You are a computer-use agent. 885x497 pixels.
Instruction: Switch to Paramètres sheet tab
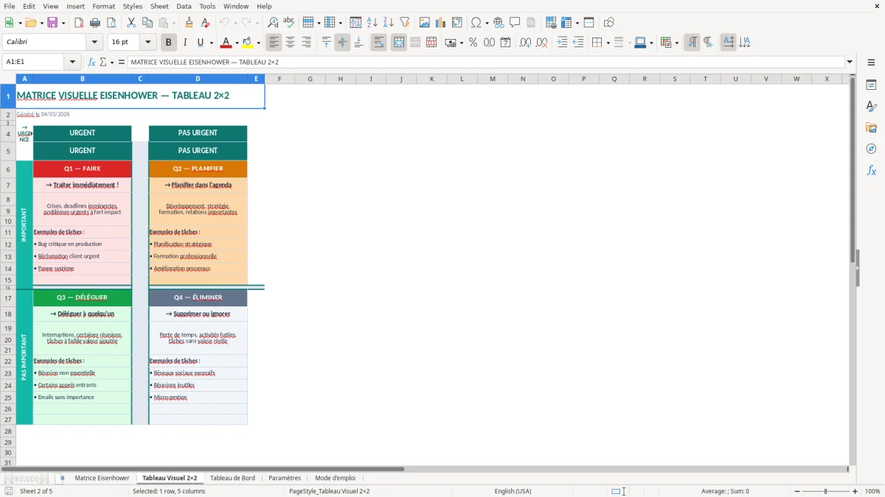pos(285,478)
